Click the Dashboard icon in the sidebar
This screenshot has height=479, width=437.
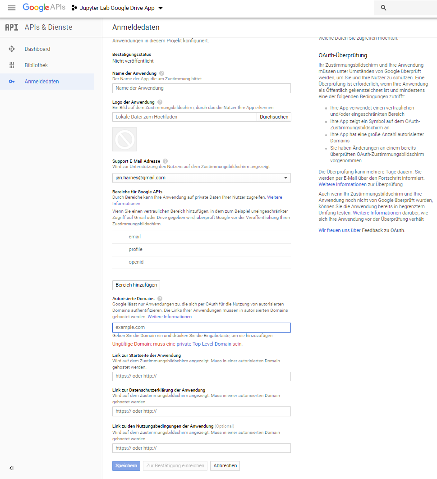point(12,49)
